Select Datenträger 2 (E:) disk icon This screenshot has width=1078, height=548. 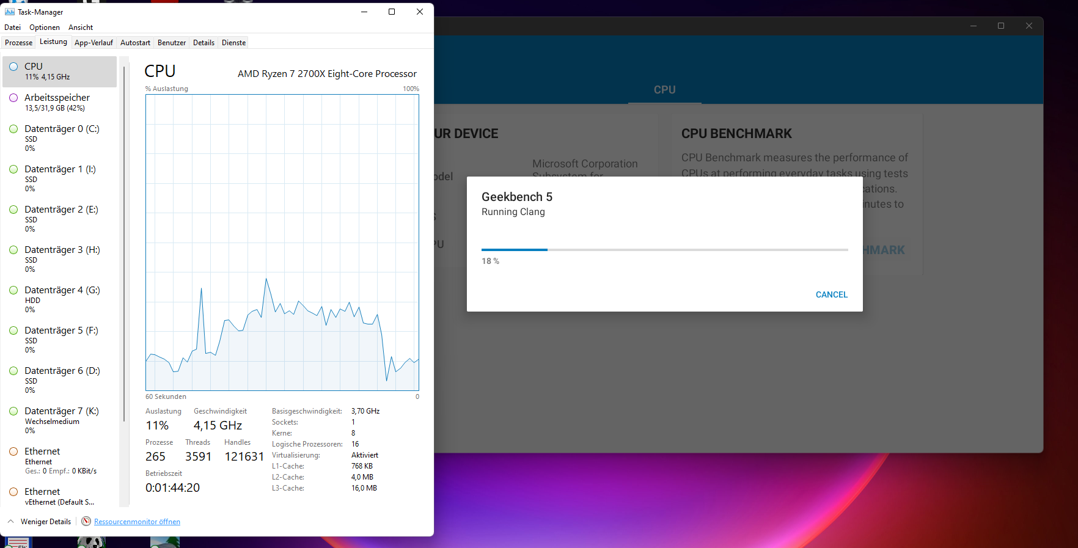(13, 210)
